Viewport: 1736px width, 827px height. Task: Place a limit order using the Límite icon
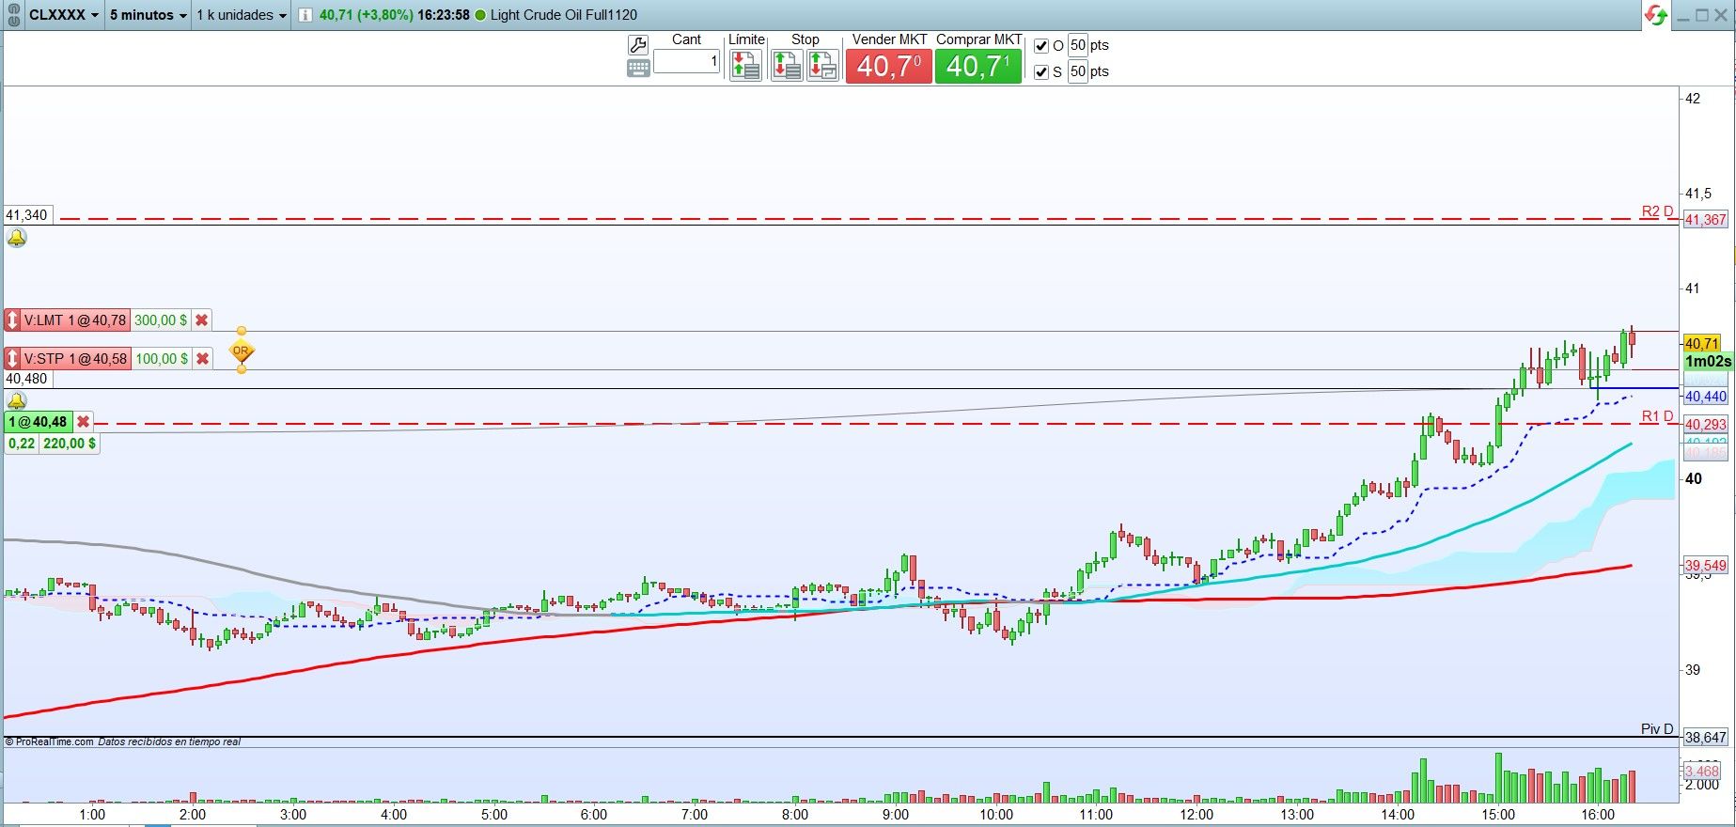tap(745, 65)
